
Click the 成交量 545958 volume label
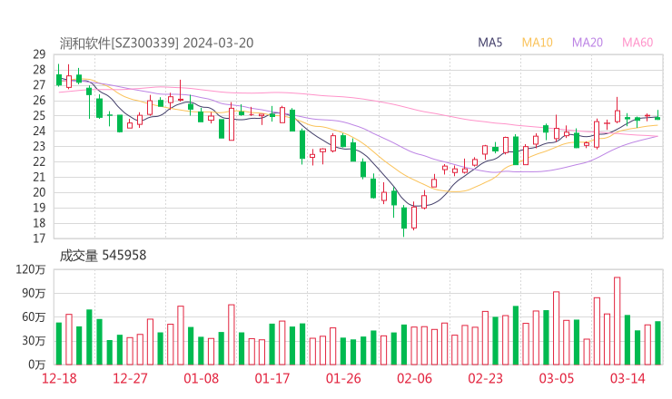103,256
